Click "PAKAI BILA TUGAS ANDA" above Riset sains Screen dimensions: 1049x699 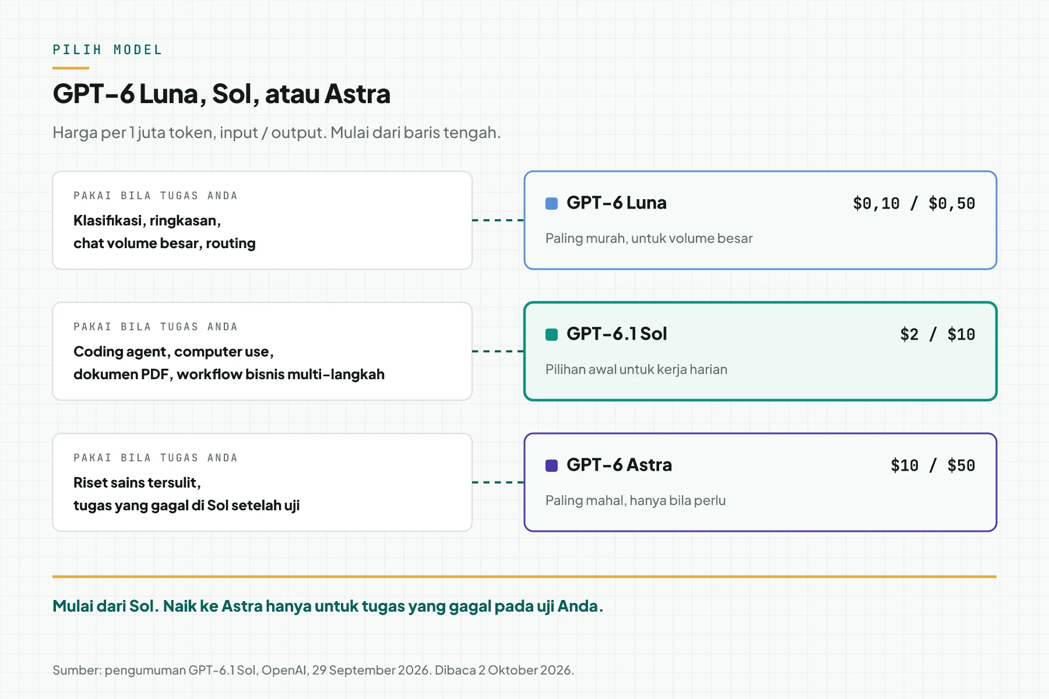pyautogui.click(x=156, y=458)
